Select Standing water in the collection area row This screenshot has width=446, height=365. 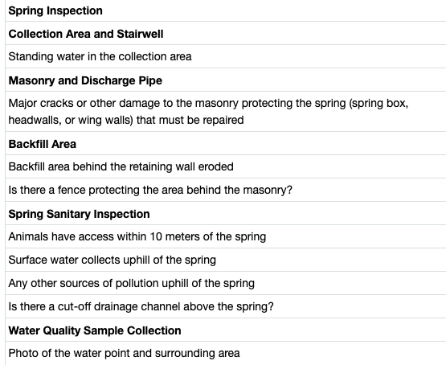coord(226,56)
